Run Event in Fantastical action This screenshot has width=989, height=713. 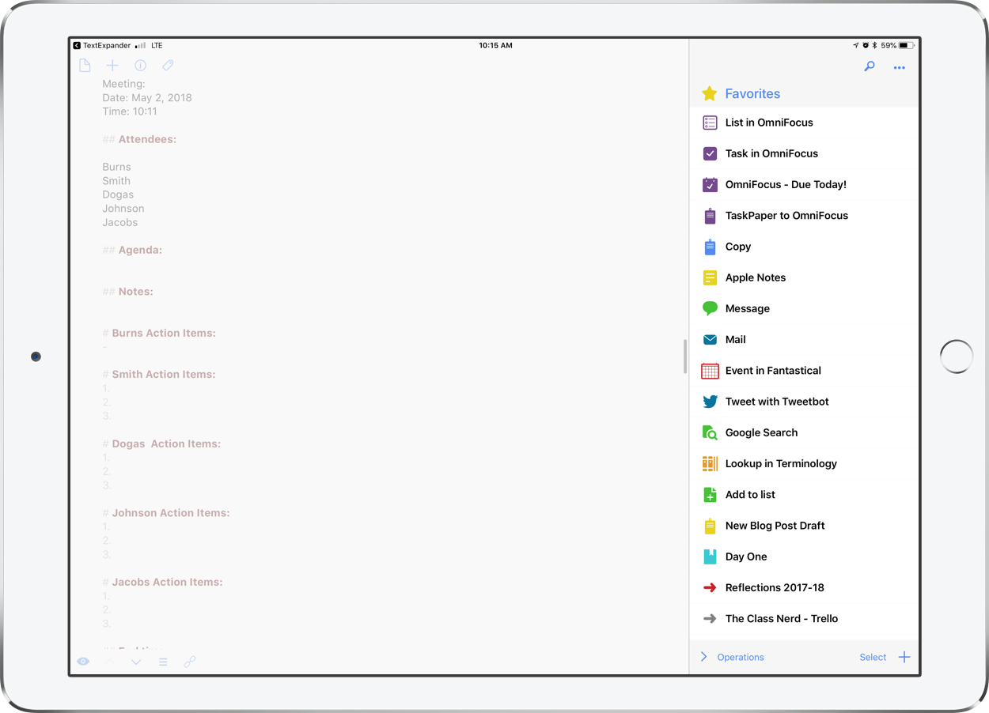[804, 370]
